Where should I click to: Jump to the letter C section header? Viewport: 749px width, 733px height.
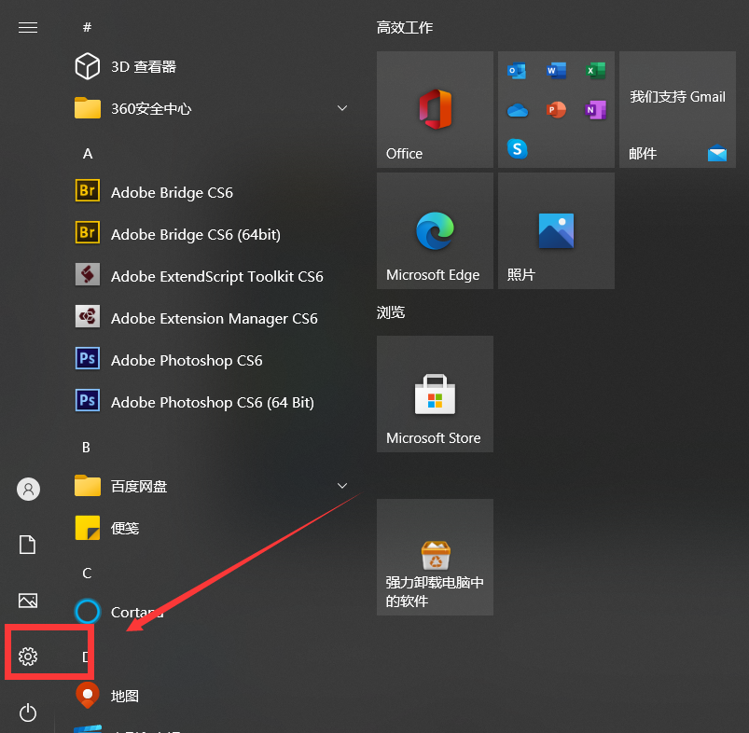tap(86, 573)
